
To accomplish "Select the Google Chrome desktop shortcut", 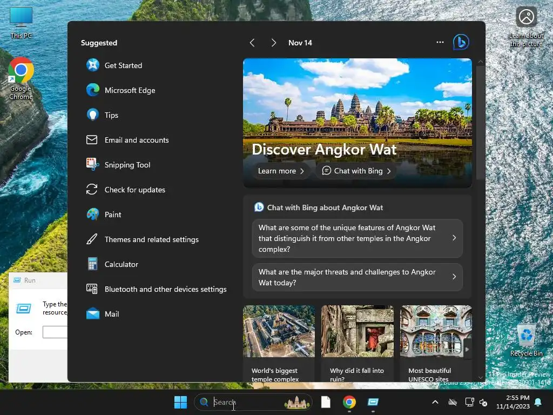I will coord(21,79).
